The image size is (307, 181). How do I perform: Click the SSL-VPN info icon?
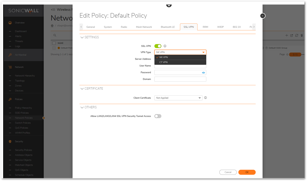click(165, 46)
